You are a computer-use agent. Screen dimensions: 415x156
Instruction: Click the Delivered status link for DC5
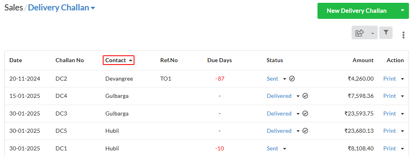(x=279, y=131)
